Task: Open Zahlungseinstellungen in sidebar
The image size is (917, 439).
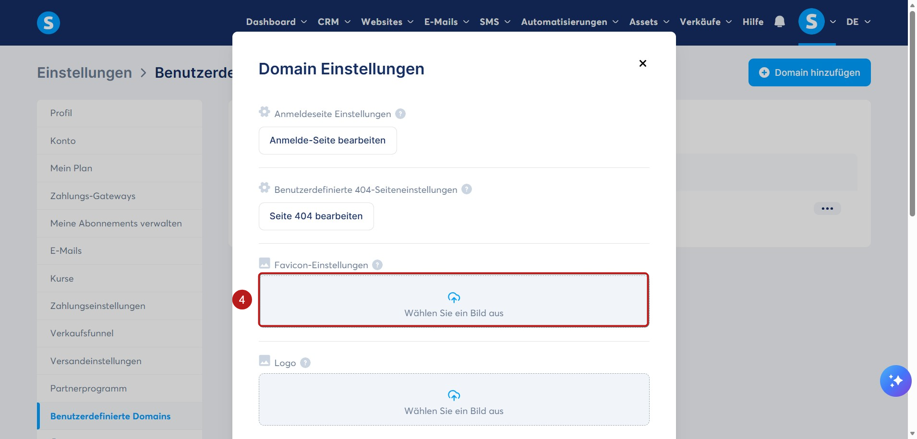Action: [120, 306]
